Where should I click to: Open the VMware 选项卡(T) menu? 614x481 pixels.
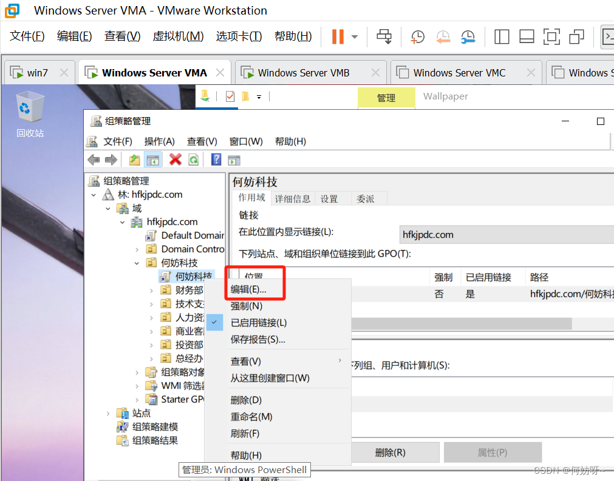(239, 36)
